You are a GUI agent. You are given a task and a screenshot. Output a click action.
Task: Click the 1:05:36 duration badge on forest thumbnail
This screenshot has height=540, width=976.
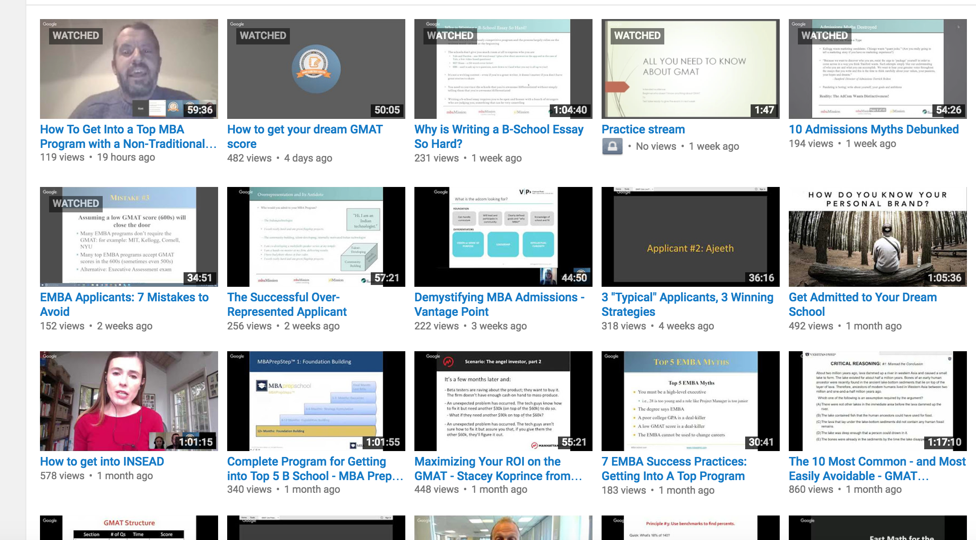944,278
